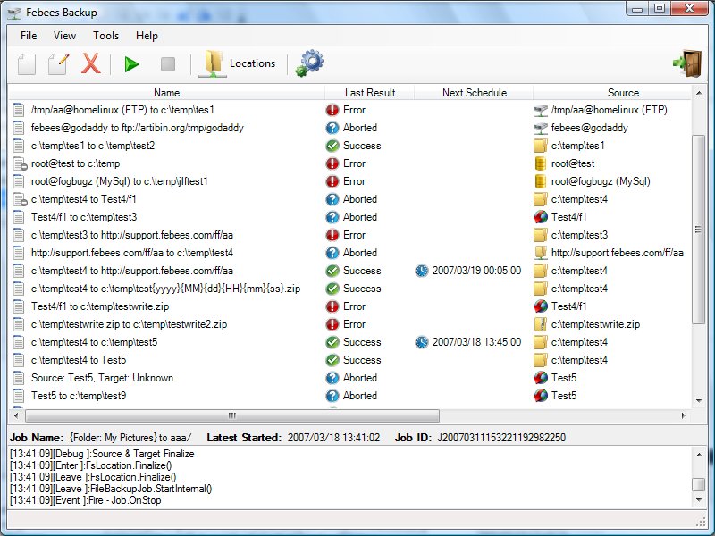715x536 pixels.
Task: Open the View menu
Action: (x=64, y=36)
